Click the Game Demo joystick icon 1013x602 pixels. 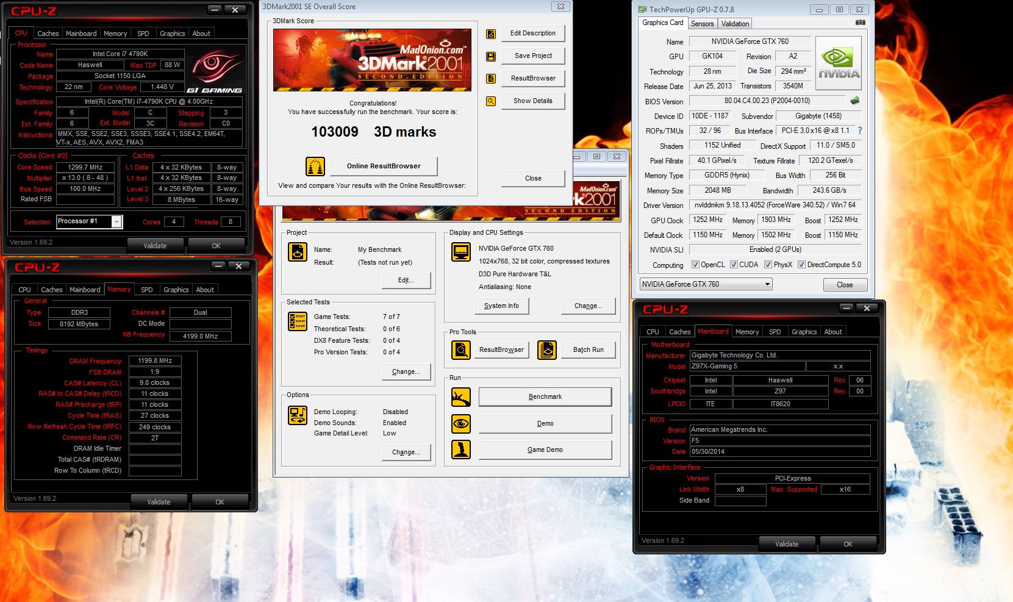[x=461, y=450]
